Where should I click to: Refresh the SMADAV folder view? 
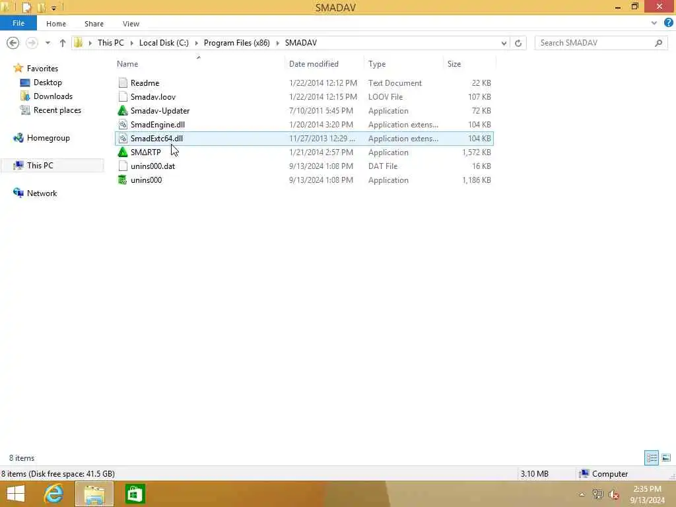coord(518,43)
